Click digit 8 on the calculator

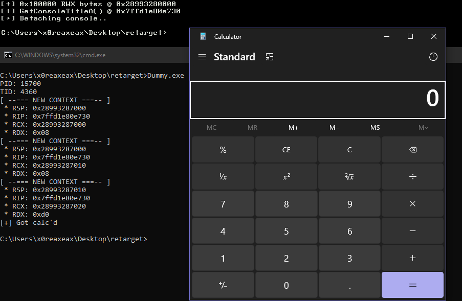(287, 204)
